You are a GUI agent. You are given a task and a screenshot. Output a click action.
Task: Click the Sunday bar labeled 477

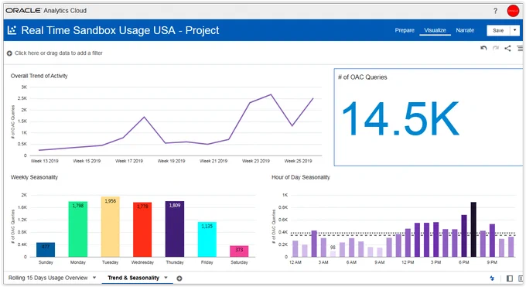[x=46, y=249]
